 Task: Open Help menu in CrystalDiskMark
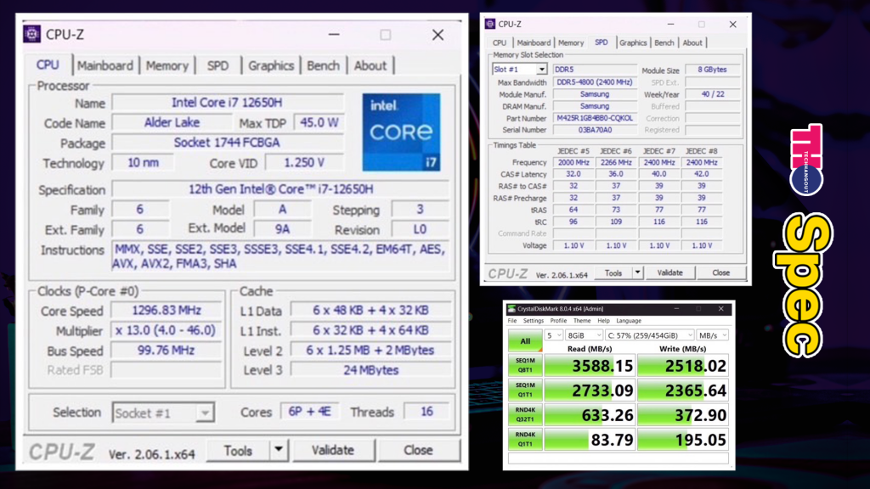[603, 320]
